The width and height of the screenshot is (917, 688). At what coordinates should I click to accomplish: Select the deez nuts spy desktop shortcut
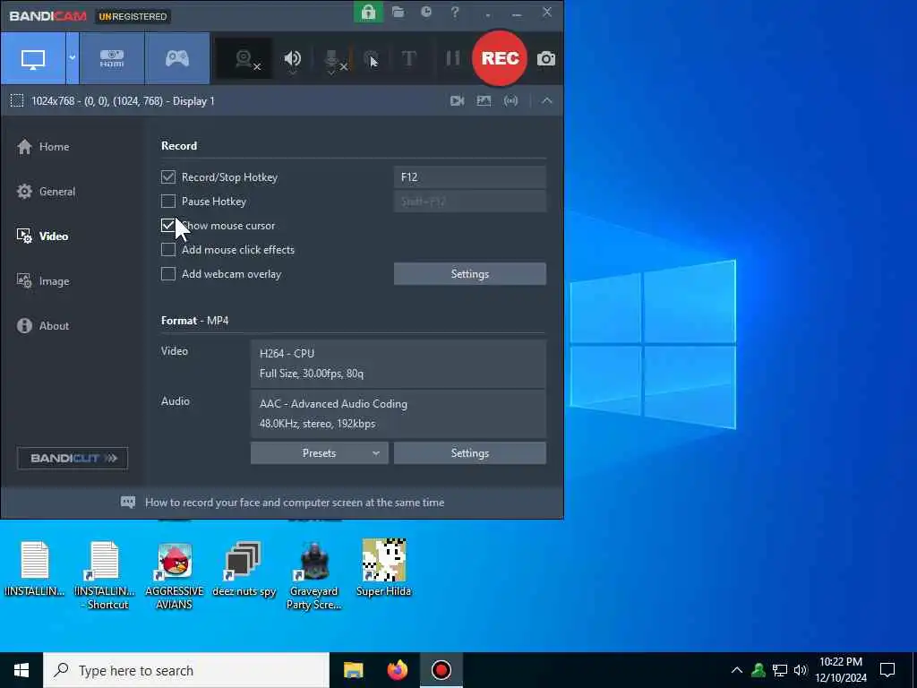244,569
